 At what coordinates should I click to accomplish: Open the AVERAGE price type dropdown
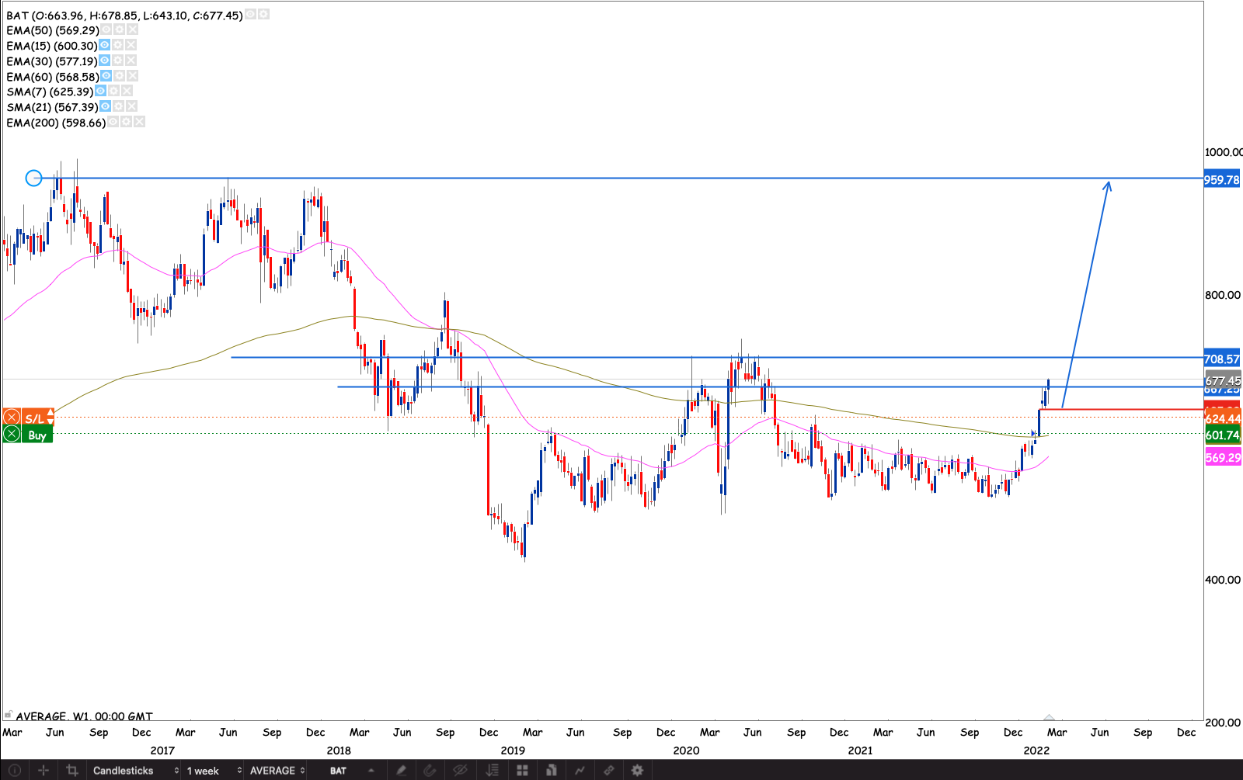[x=277, y=770]
